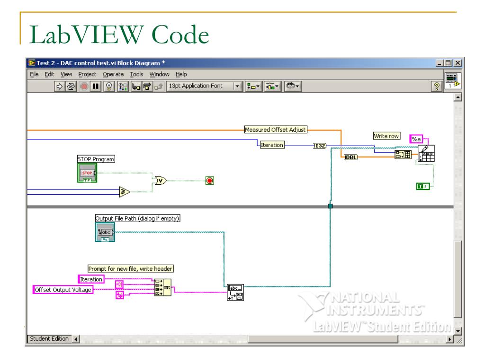This screenshot has height=363, width=485.
Task: Select the lower pink constant below Offset Output Voltage
Action: [x=120, y=295]
